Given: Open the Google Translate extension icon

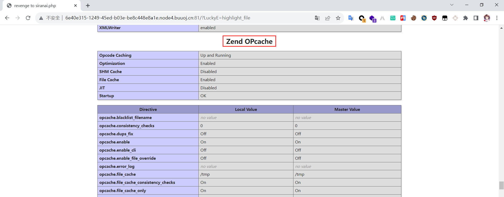Looking at the screenshot, I should coord(351,18).
